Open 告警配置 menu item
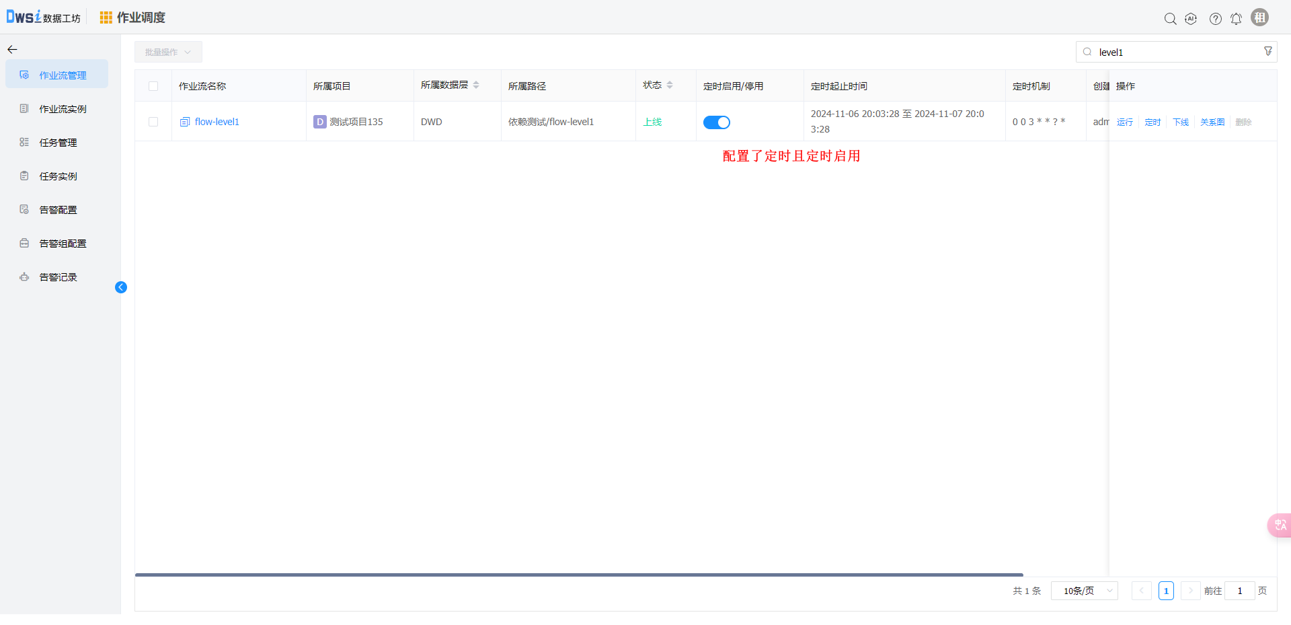Screen dimensions: 1291x625 pos(58,210)
